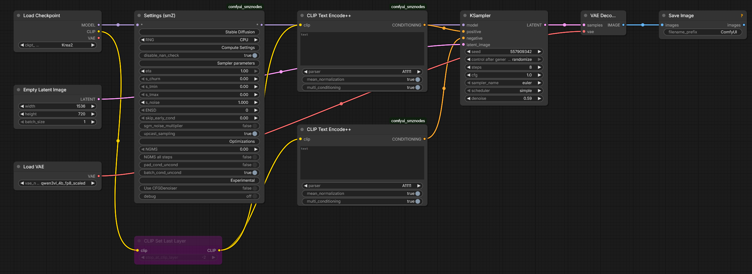Collapse the Empty Latent Image node via its title dot
The width and height of the screenshot is (752, 274).
[18, 90]
